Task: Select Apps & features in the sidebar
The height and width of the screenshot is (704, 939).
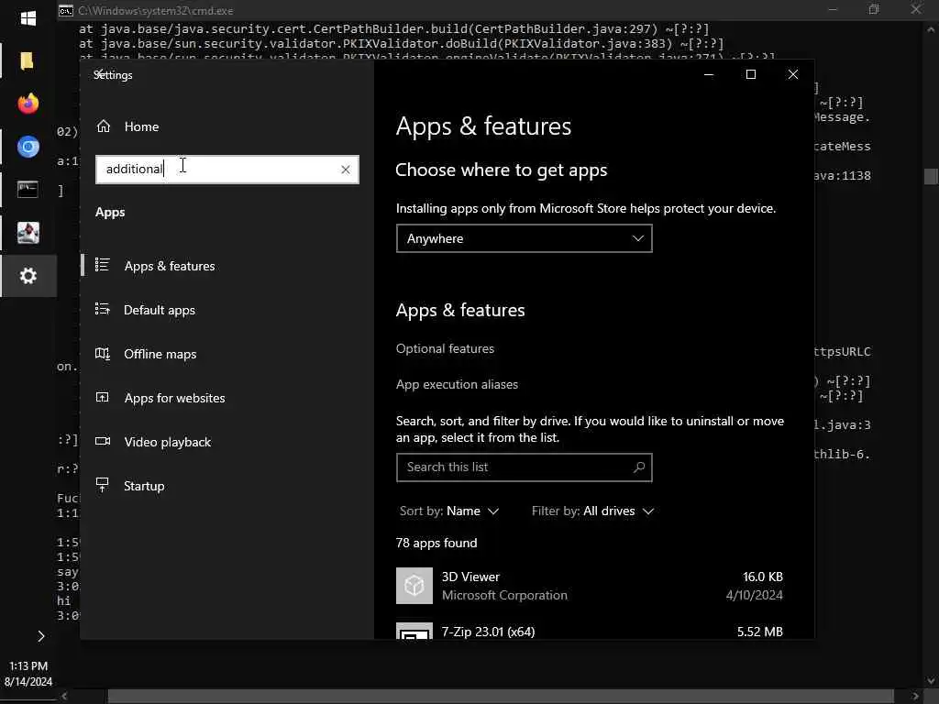Action: pyautogui.click(x=170, y=266)
